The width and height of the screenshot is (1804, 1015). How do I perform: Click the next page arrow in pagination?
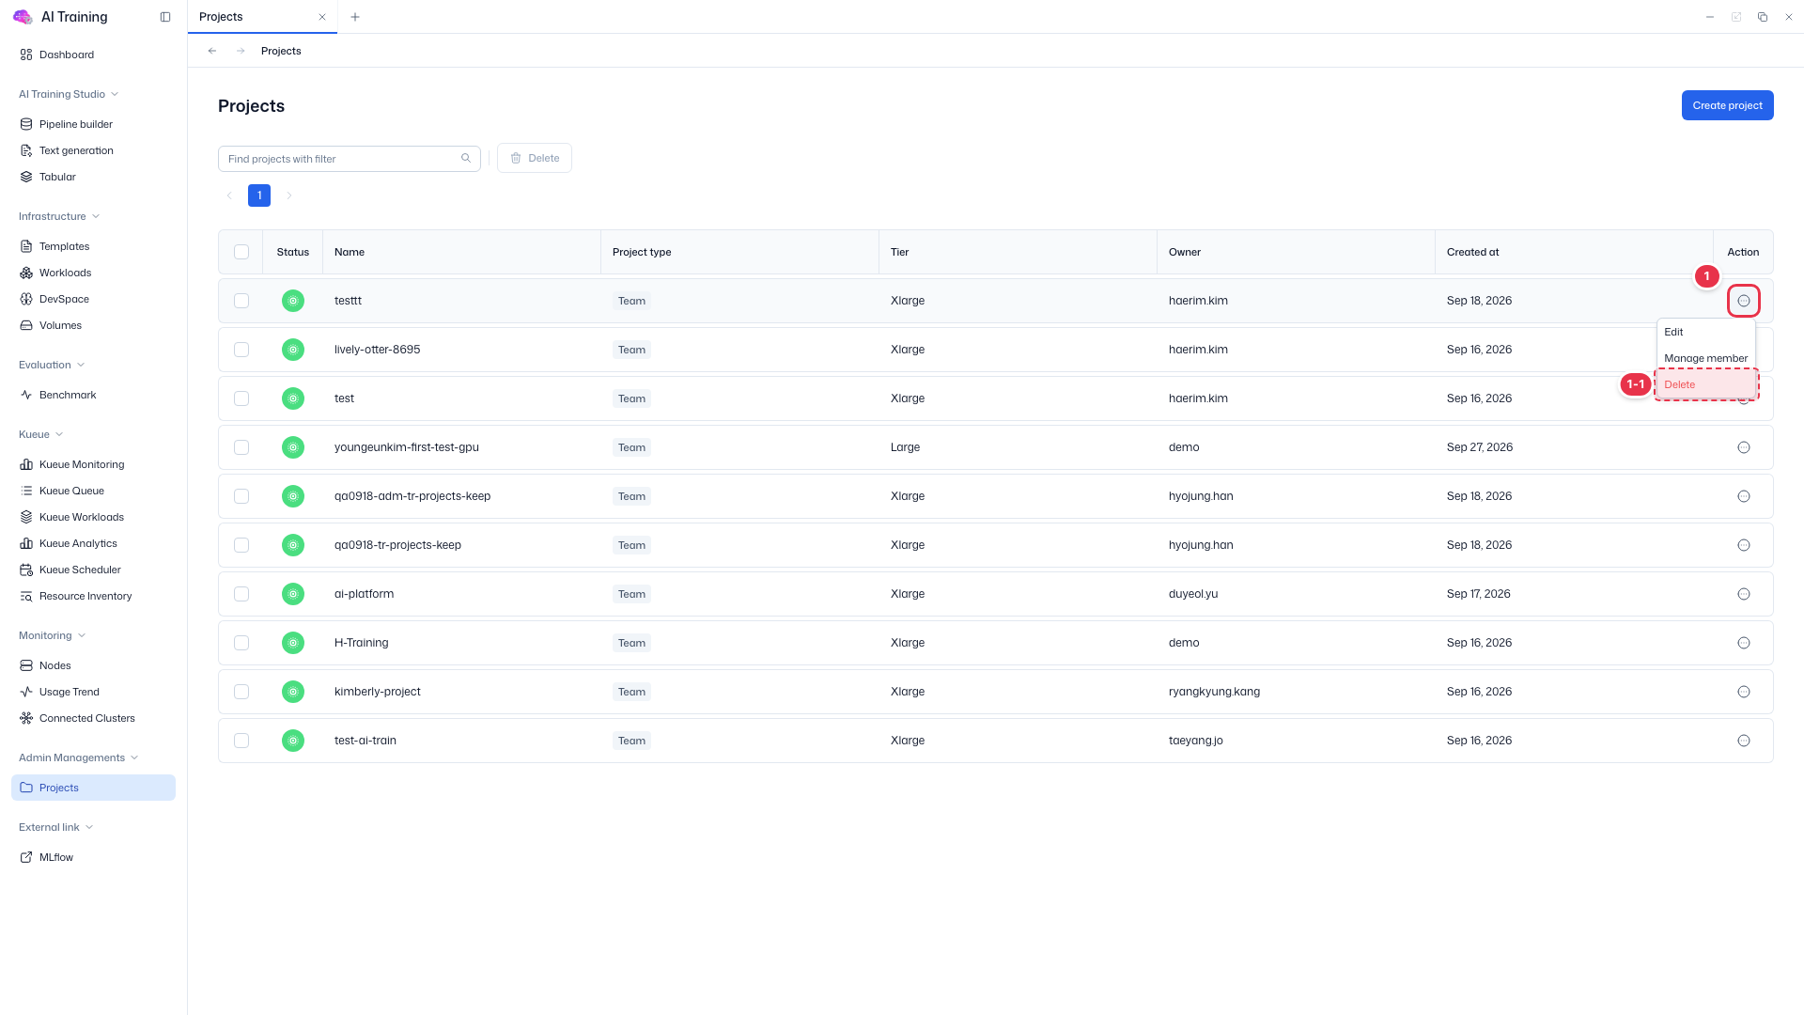coord(289,195)
